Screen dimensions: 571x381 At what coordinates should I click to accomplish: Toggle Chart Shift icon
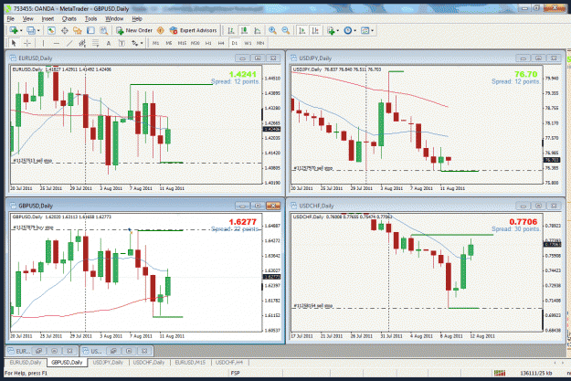315,30
